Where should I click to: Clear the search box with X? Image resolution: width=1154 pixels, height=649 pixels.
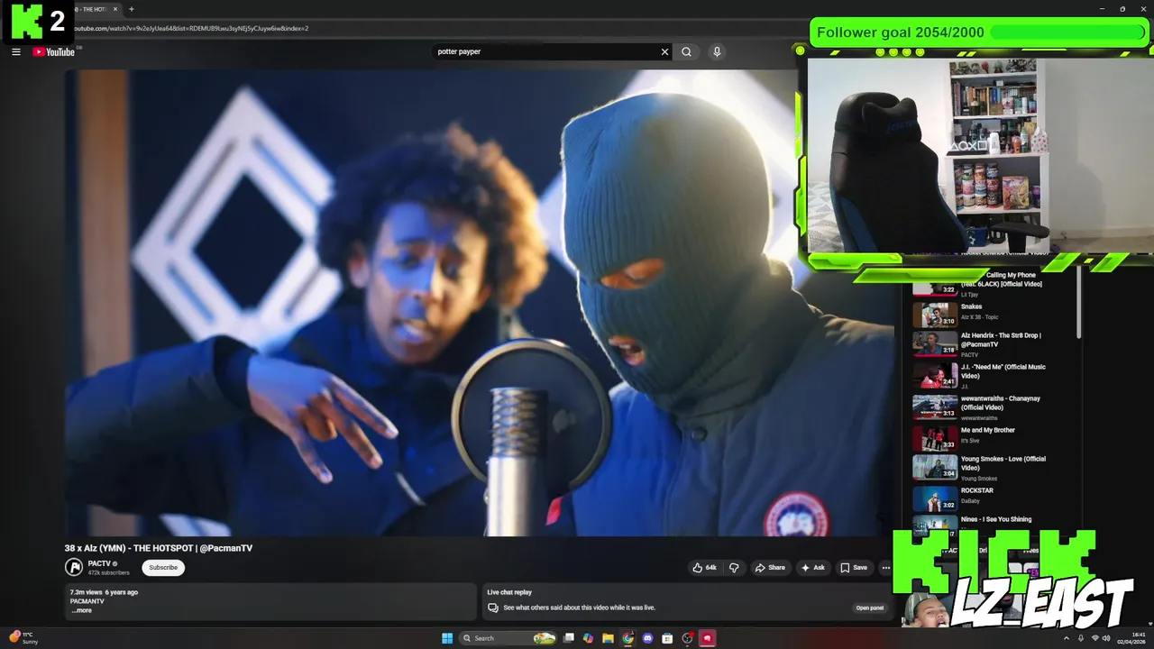pyautogui.click(x=665, y=52)
